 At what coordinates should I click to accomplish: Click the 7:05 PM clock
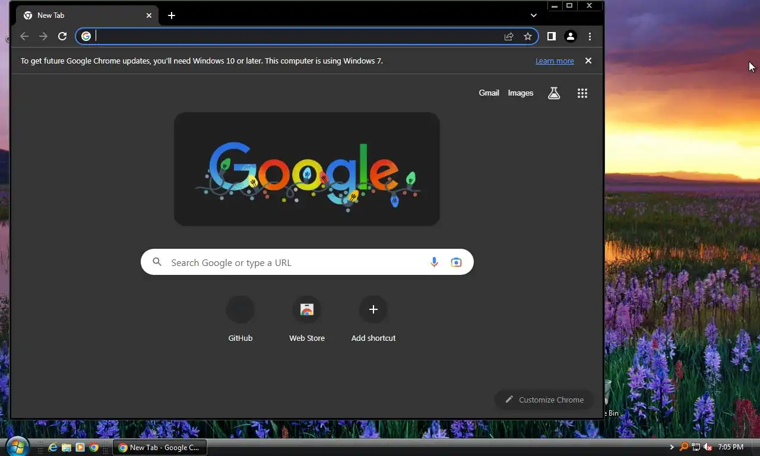click(730, 447)
